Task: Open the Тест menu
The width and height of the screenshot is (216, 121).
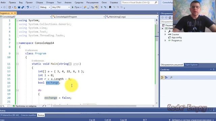Action: click(59, 2)
